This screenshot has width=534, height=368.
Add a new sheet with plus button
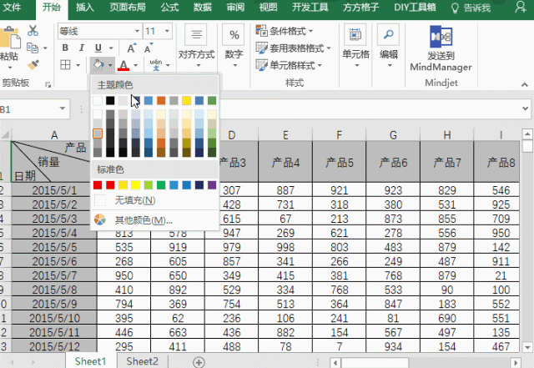(199, 362)
